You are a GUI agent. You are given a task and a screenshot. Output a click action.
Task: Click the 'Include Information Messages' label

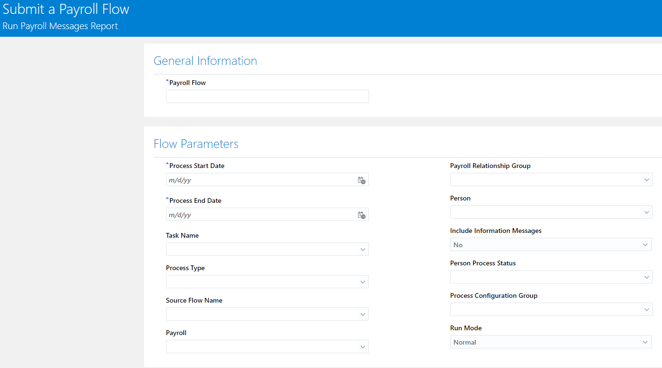(x=496, y=231)
